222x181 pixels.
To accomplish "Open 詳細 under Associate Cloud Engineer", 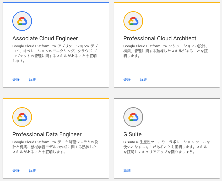I will (33, 80).
